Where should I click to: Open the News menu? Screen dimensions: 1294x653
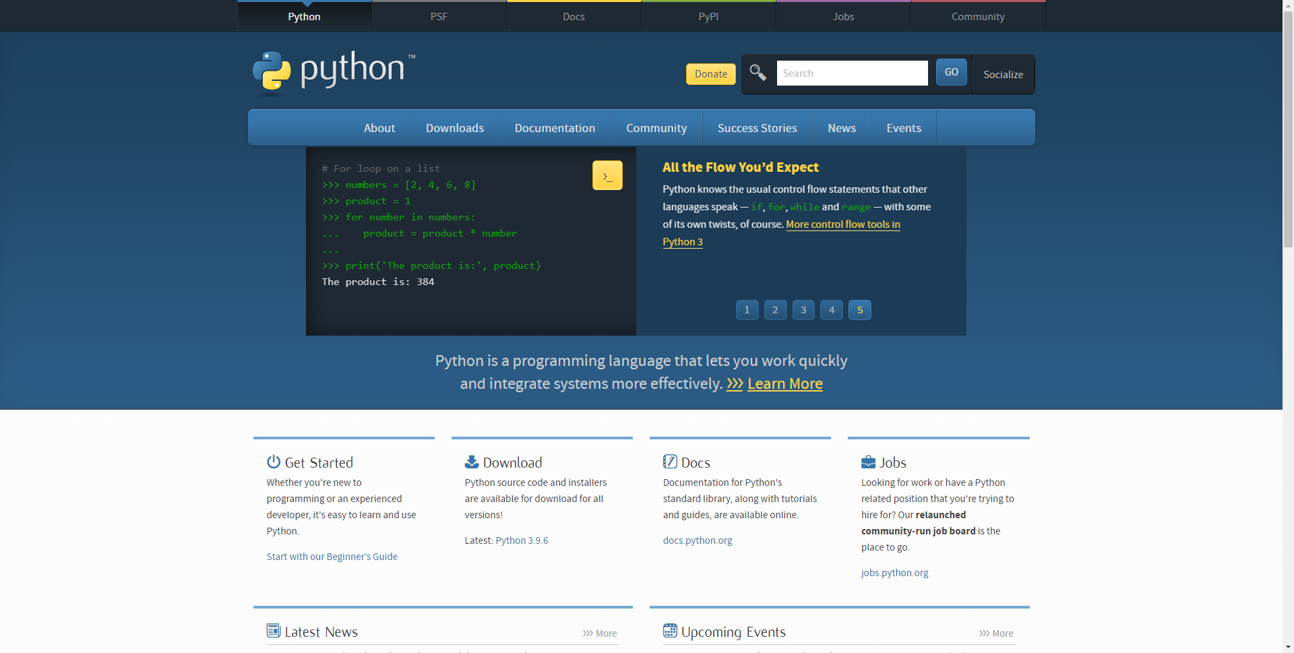click(x=842, y=128)
